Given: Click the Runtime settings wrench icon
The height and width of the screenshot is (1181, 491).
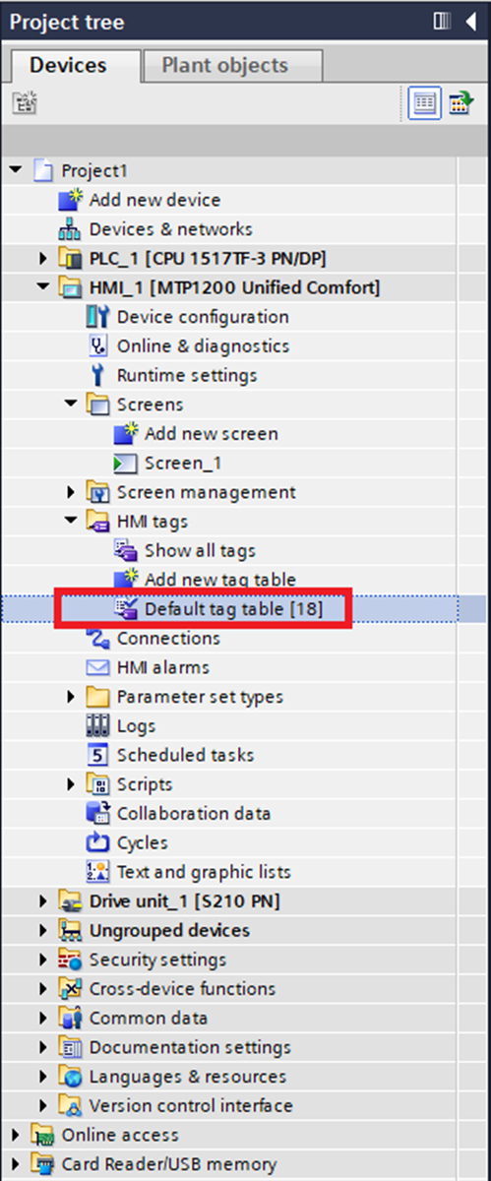Looking at the screenshot, I should coord(98,375).
